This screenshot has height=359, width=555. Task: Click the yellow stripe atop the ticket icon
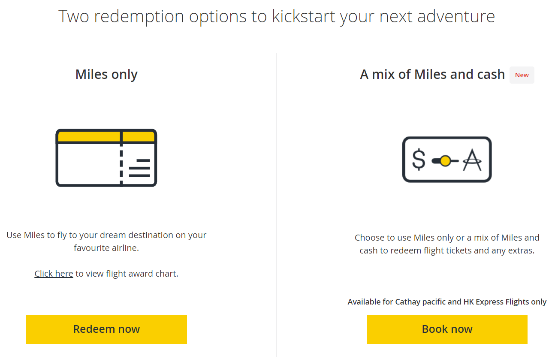106,136
